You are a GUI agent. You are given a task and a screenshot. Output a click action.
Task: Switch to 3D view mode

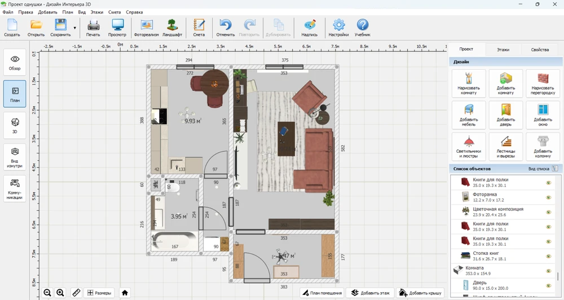15,126
